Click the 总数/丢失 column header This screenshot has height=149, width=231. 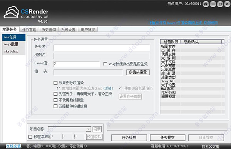[x=201, y=42]
